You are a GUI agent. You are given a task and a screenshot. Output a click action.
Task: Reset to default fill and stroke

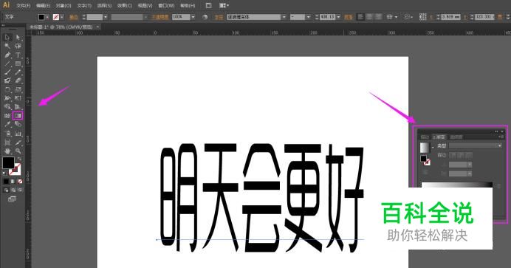point(4,173)
